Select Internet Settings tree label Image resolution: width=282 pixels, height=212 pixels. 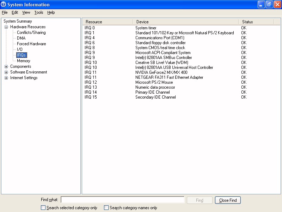24,78
